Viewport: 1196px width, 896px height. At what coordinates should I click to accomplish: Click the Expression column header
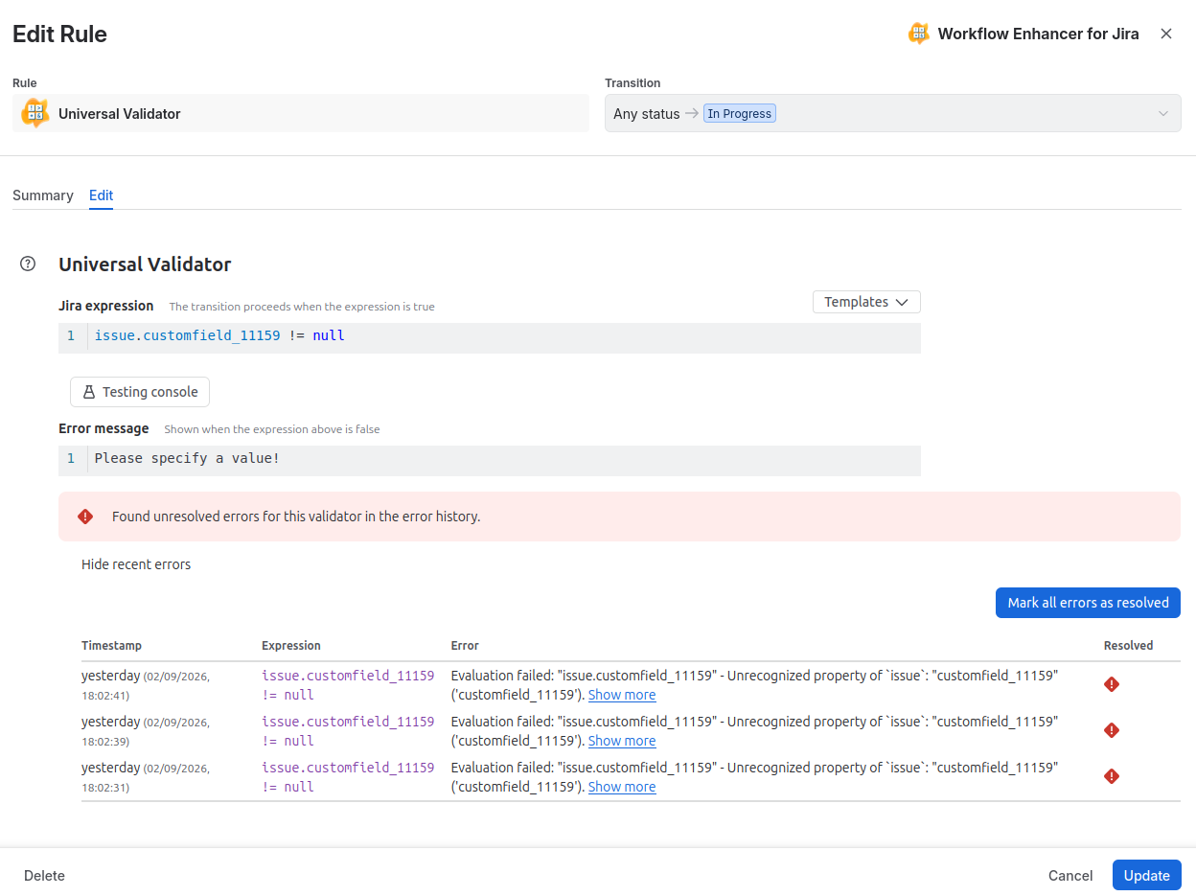(x=291, y=645)
